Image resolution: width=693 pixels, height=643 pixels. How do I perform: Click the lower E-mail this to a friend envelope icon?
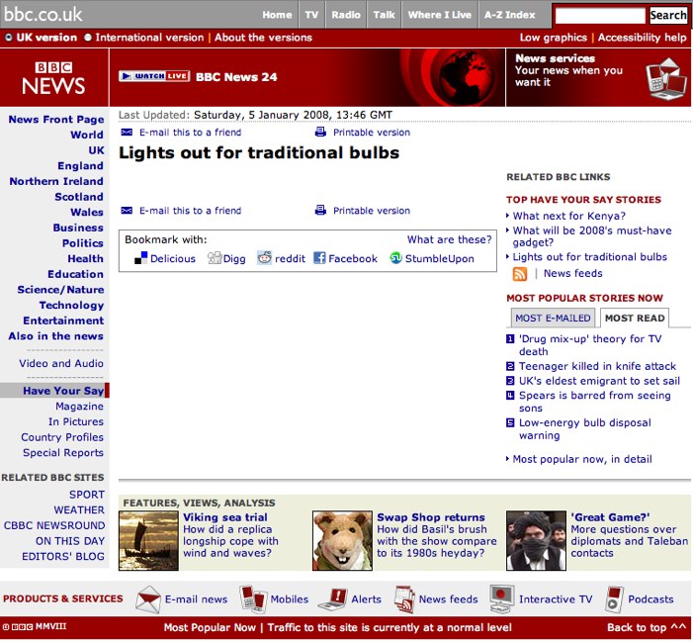tap(127, 210)
